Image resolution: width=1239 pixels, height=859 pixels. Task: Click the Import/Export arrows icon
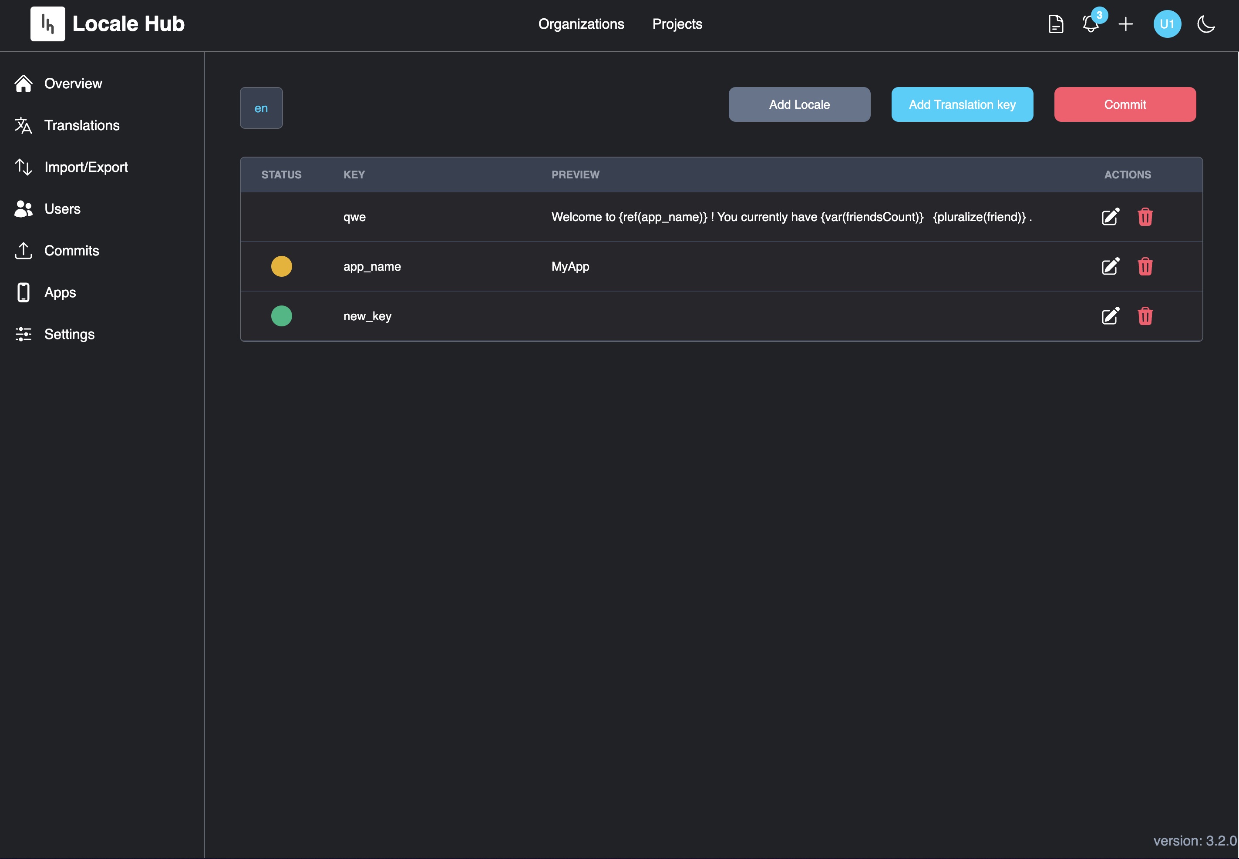[23, 167]
